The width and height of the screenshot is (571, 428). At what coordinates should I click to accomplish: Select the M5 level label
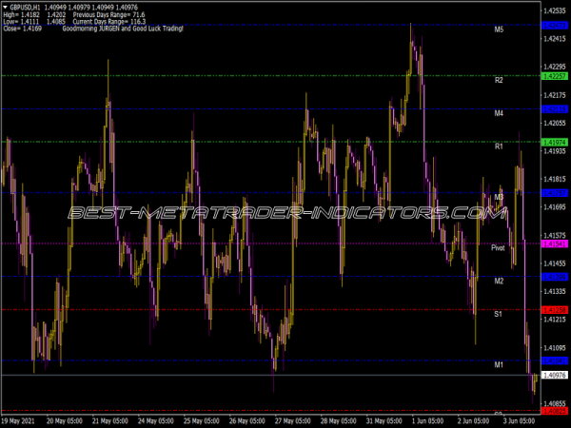499,29
